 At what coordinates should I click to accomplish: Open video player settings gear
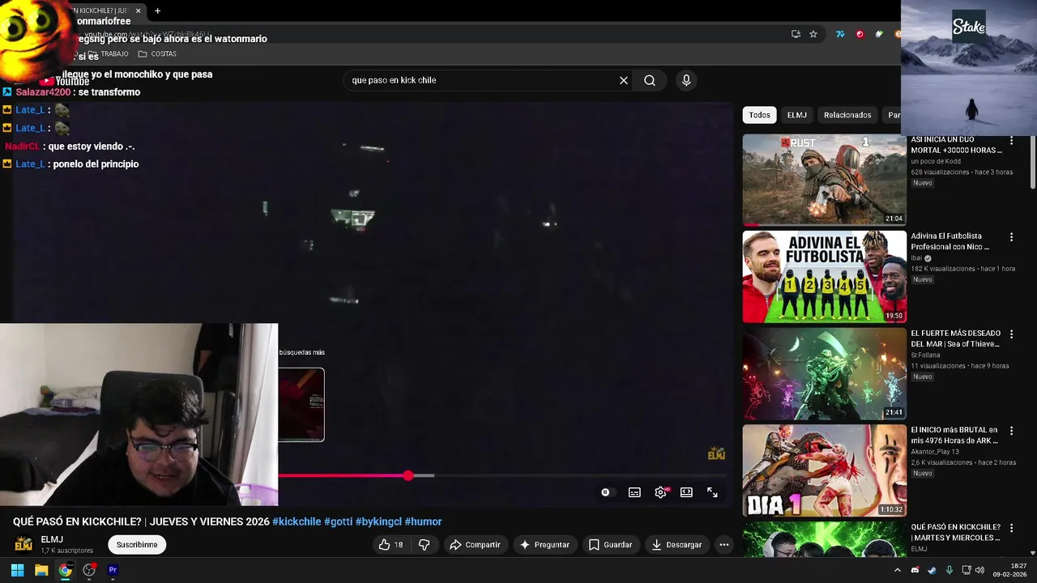point(661,492)
